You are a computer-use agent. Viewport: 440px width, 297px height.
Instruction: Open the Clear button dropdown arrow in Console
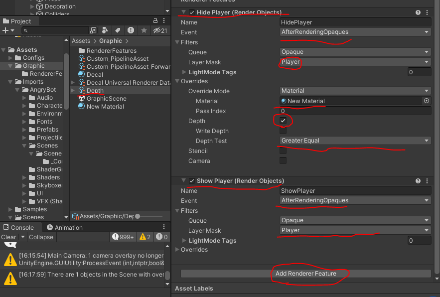point(23,237)
